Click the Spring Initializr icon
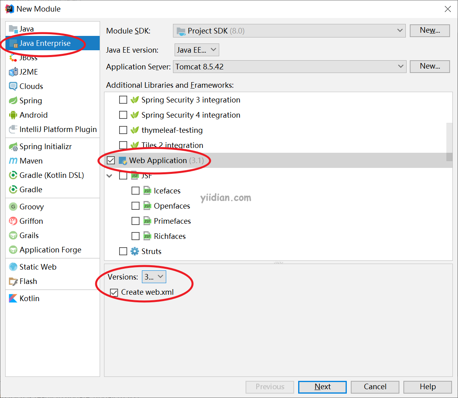 click(x=13, y=146)
